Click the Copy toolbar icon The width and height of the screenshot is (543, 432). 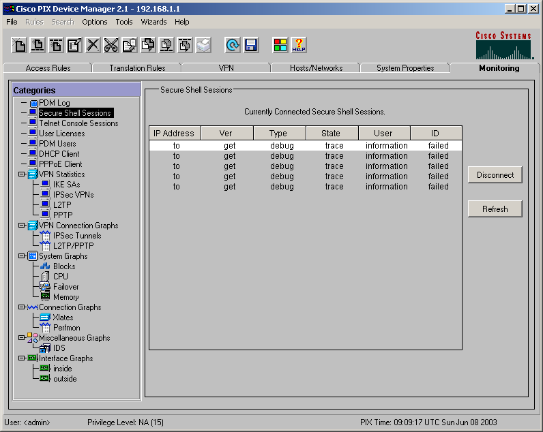click(x=130, y=45)
